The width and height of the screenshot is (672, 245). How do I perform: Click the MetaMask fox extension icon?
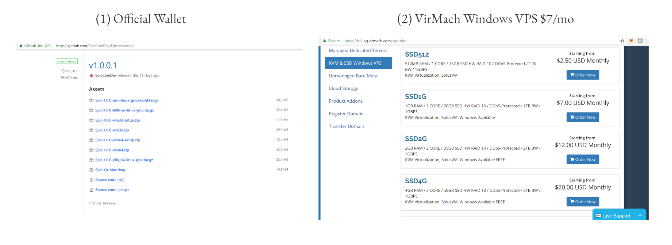tap(631, 41)
